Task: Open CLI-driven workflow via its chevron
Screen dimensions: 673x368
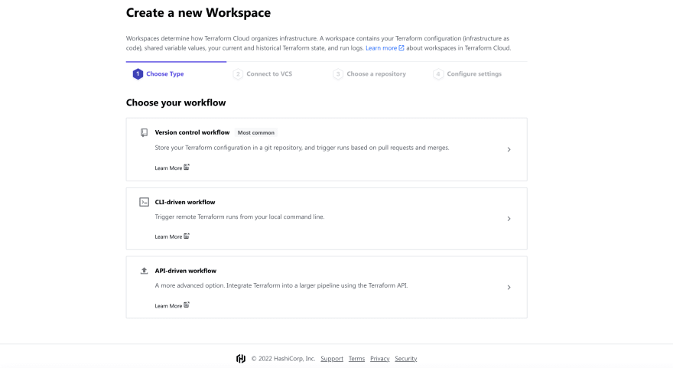Action: tap(509, 219)
